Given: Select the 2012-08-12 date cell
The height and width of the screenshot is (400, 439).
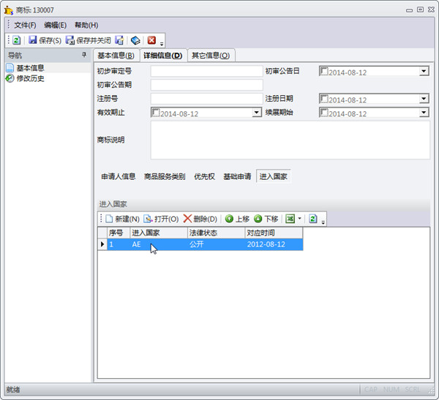Looking at the screenshot, I should click(x=274, y=244).
